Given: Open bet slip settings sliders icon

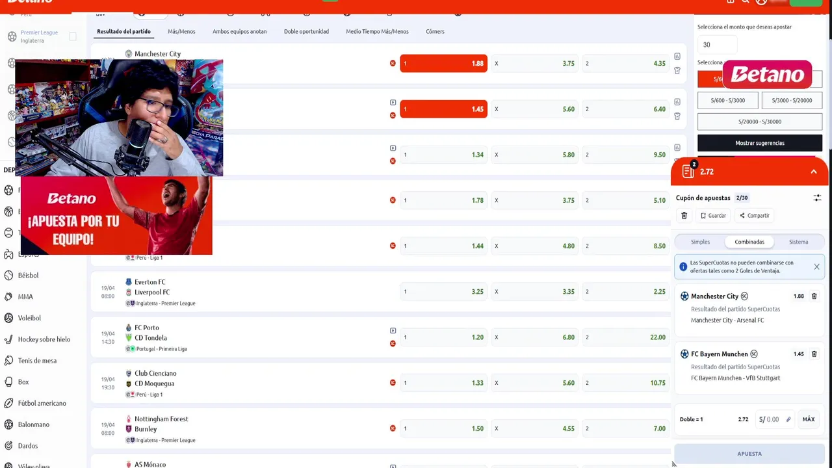Looking at the screenshot, I should (817, 198).
